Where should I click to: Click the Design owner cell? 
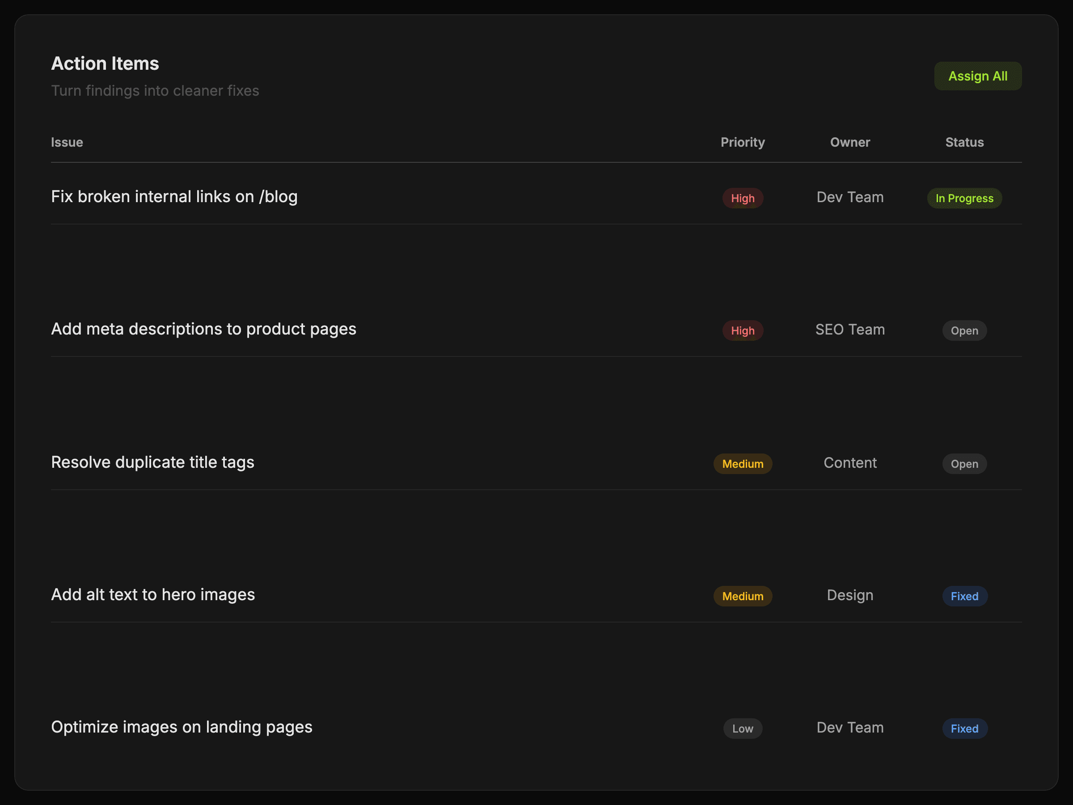tap(850, 595)
